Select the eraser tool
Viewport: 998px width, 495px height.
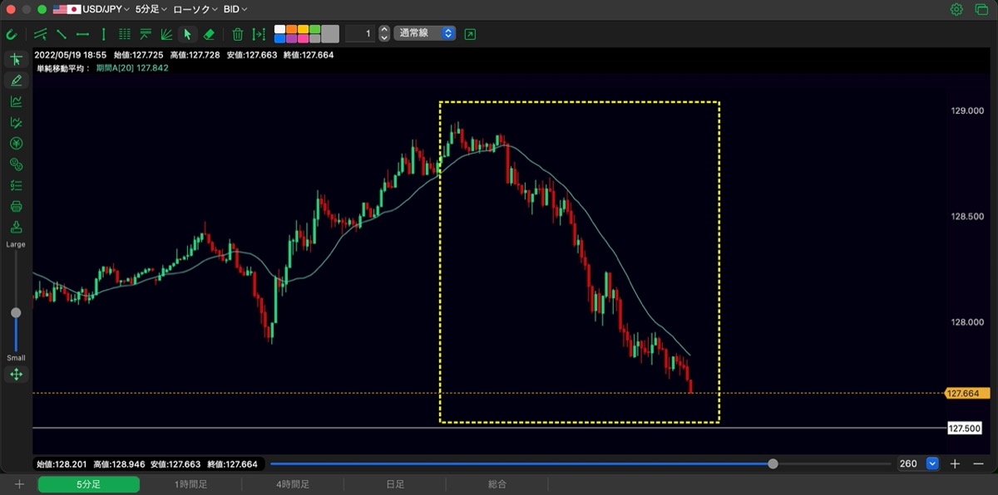pyautogui.click(x=209, y=34)
